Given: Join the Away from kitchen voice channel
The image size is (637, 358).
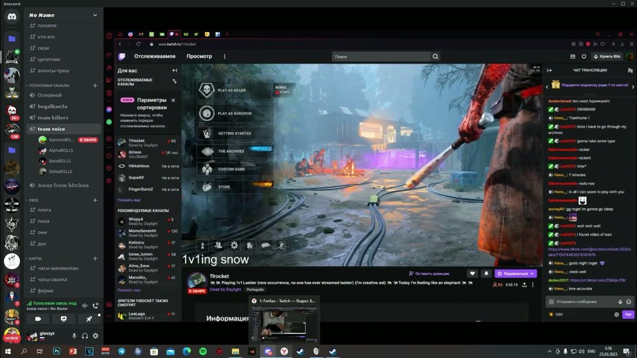Looking at the screenshot, I should tap(64, 185).
